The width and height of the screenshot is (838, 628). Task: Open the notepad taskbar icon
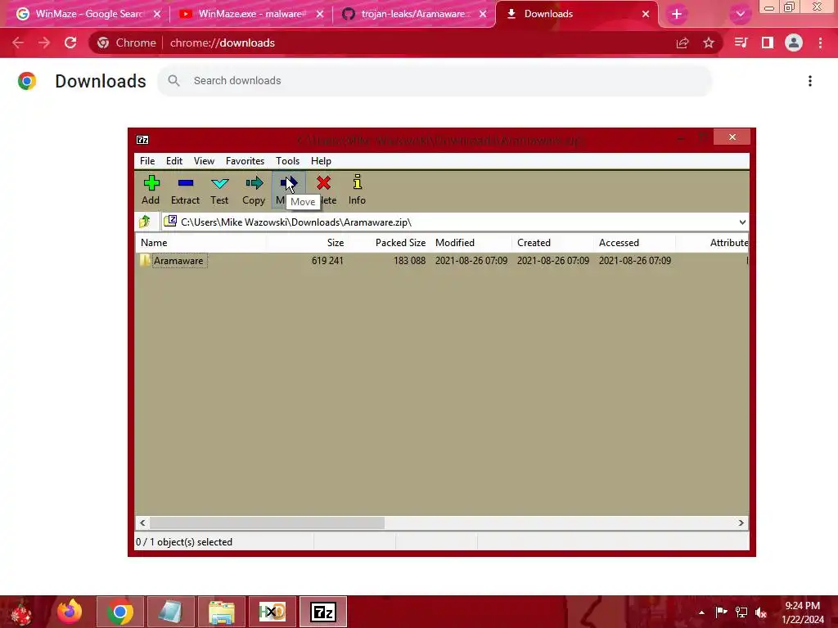[170, 612]
